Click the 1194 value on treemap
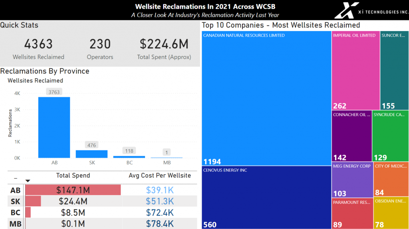Viewport: 409px width, 229px height. pos(212,162)
